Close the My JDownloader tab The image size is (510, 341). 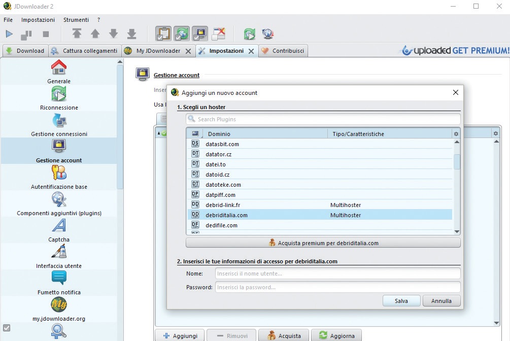(188, 51)
